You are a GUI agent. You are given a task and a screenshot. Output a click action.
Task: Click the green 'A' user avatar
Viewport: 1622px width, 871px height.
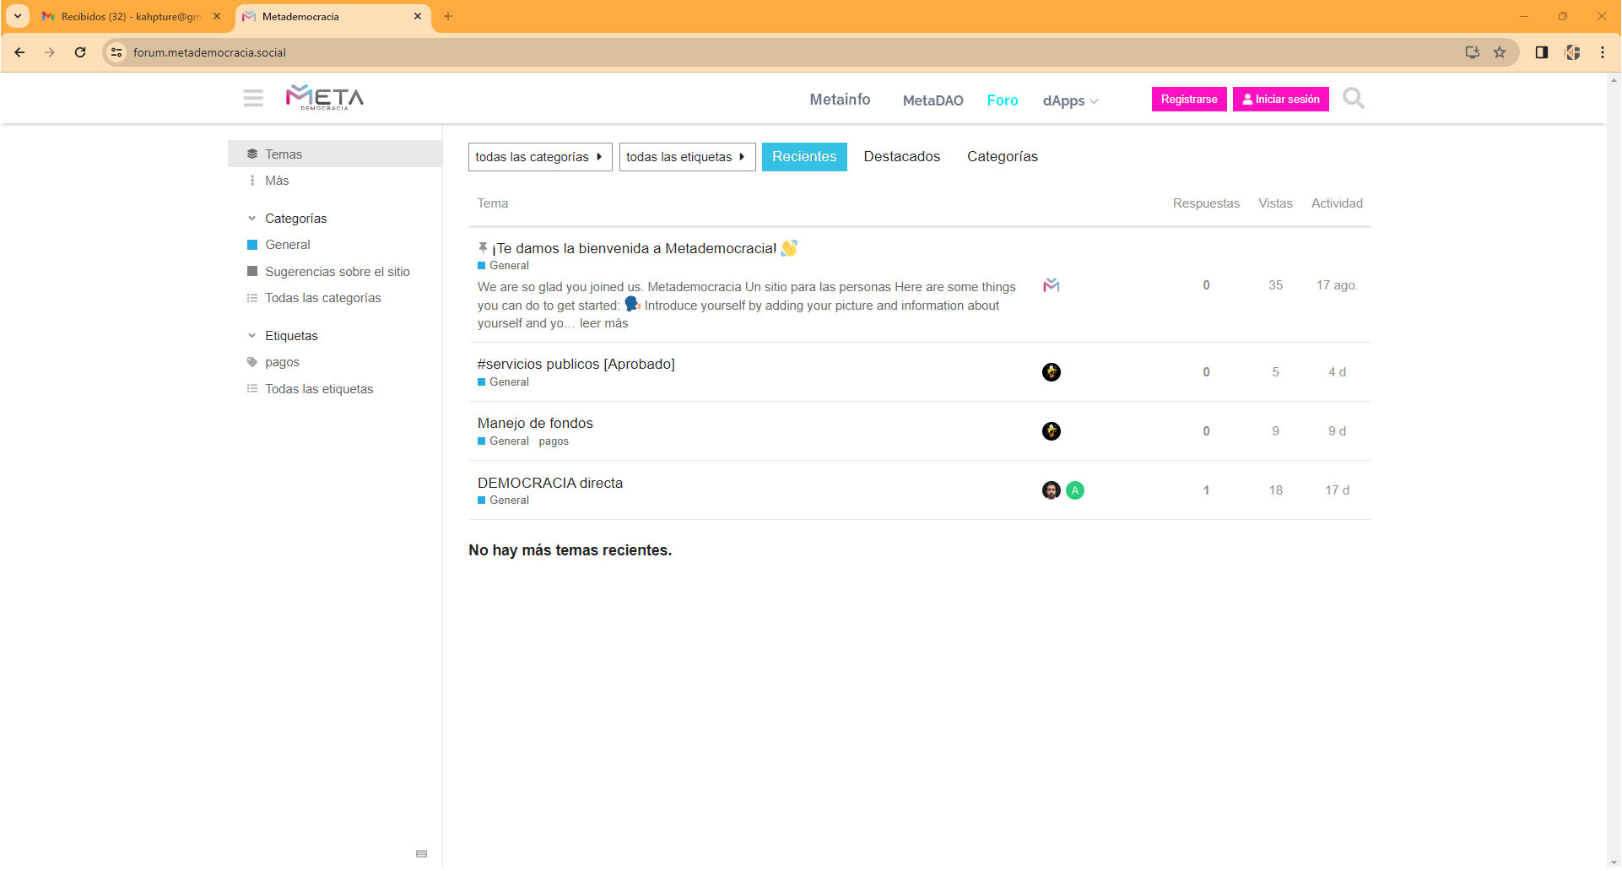click(x=1074, y=490)
